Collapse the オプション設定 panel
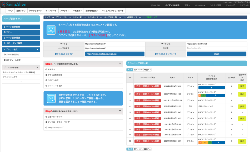The height and width of the screenshot is (152, 250). point(37,49)
